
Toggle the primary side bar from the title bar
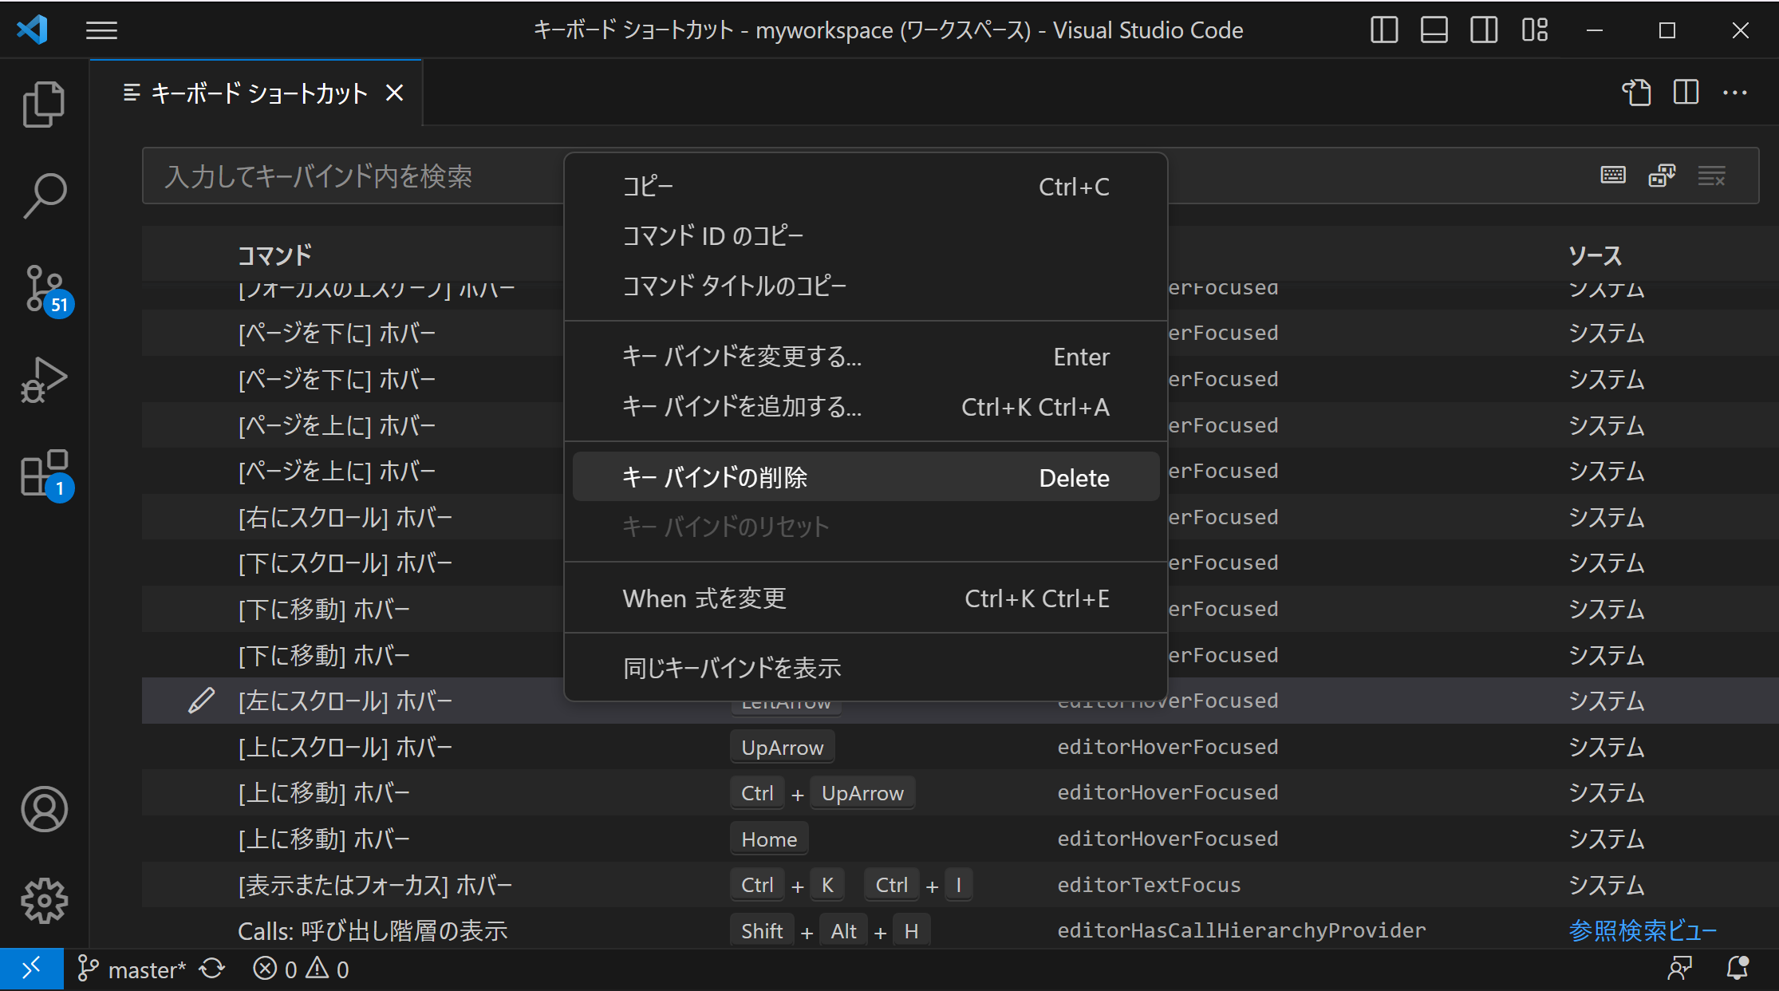pos(1384,30)
